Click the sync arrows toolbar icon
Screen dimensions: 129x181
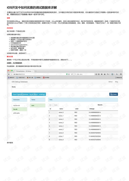point(117,74)
